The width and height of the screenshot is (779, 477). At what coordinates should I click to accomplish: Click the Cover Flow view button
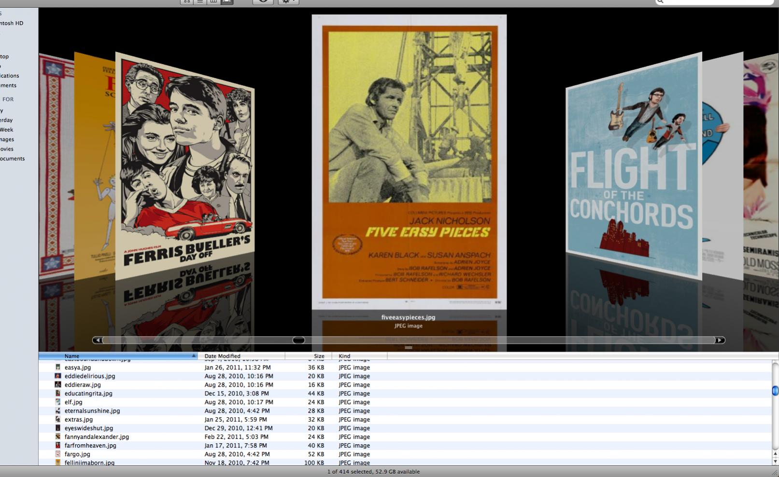click(227, 2)
